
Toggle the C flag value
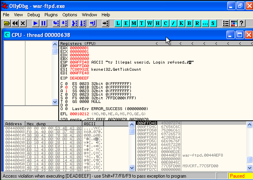point(66,84)
